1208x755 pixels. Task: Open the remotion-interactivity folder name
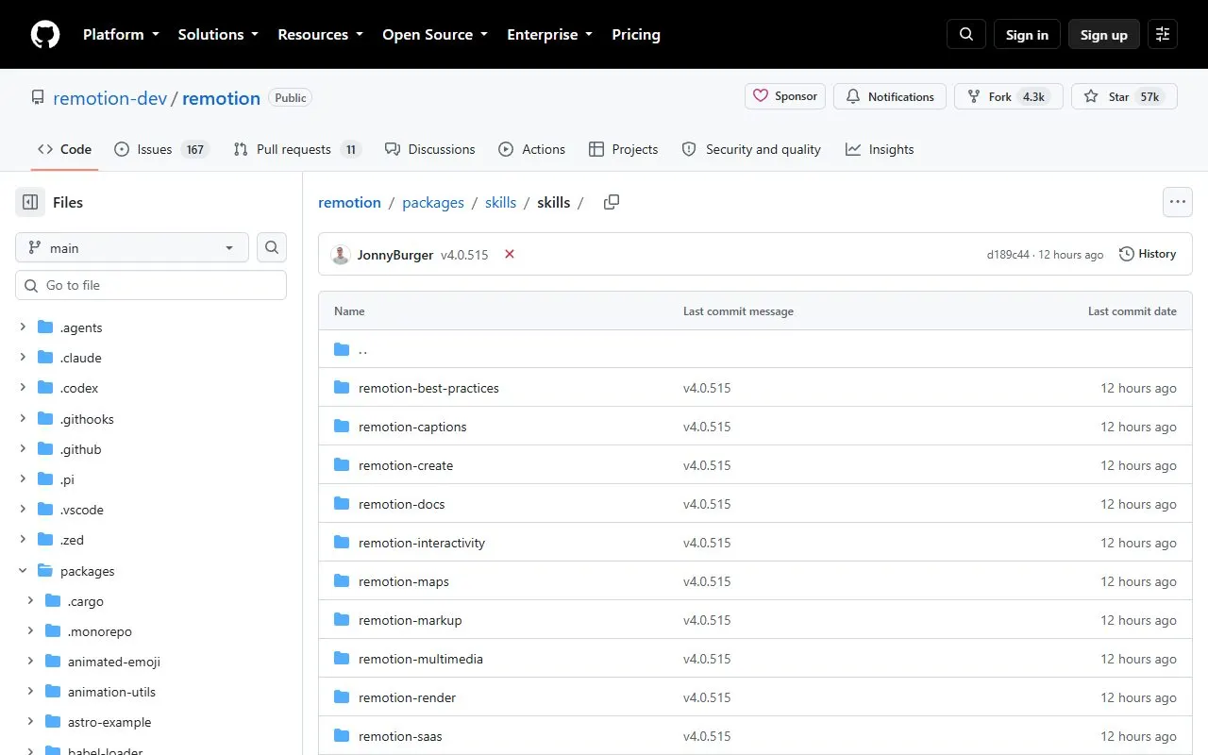click(422, 543)
